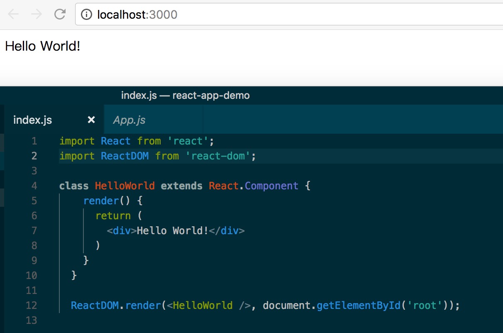Screen dimensions: 503x333
Task: Click line number 4 in gutter
Action: [x=34, y=186]
